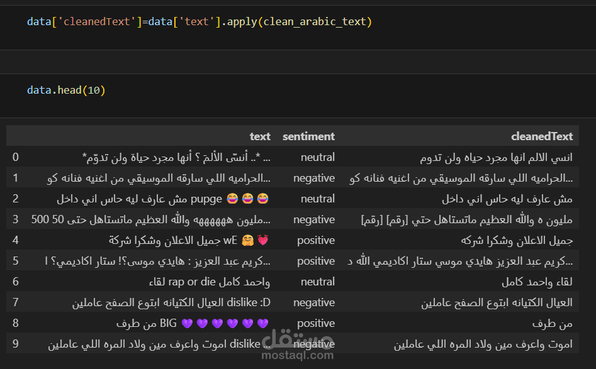Click cleanedText cell 'لقاء واحمد كامل' in row 6
This screenshot has height=369, width=596.
pos(537,281)
